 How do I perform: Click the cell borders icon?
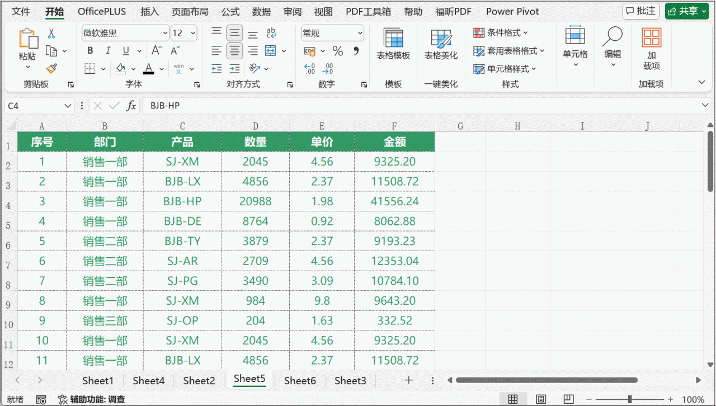click(90, 68)
